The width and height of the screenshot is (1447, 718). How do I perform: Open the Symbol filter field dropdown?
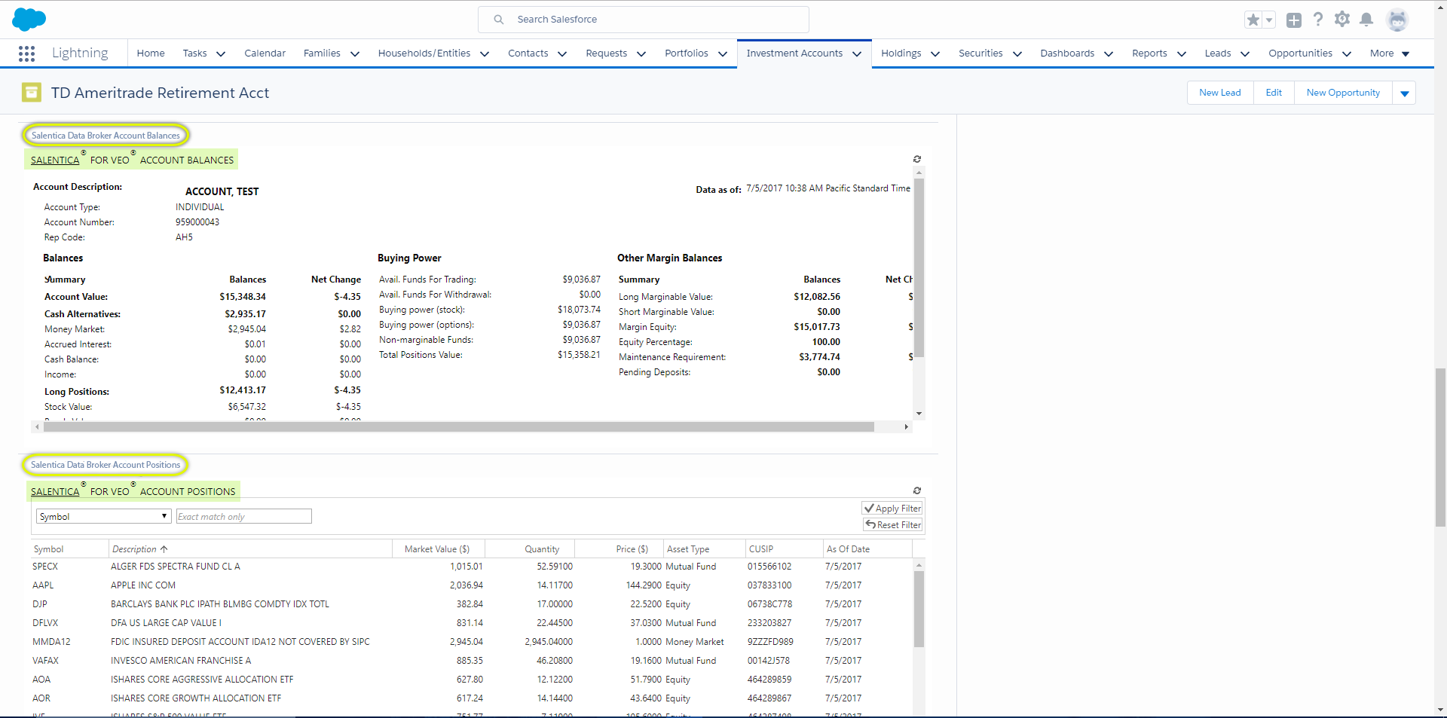click(x=104, y=516)
